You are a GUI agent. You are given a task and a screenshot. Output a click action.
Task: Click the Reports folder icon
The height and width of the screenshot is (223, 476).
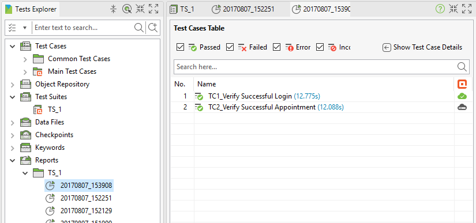pos(25,160)
